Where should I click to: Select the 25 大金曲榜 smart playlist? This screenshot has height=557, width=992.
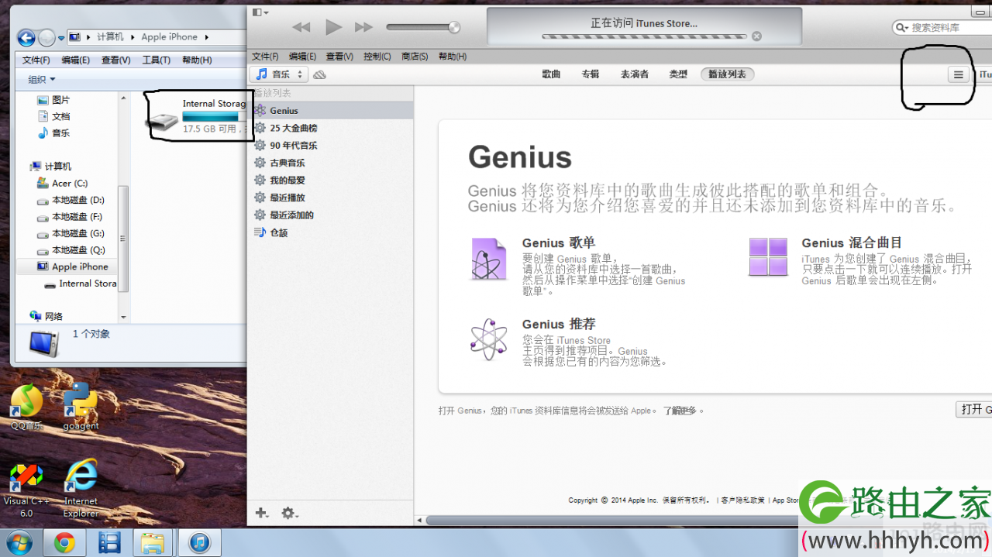[330, 128]
